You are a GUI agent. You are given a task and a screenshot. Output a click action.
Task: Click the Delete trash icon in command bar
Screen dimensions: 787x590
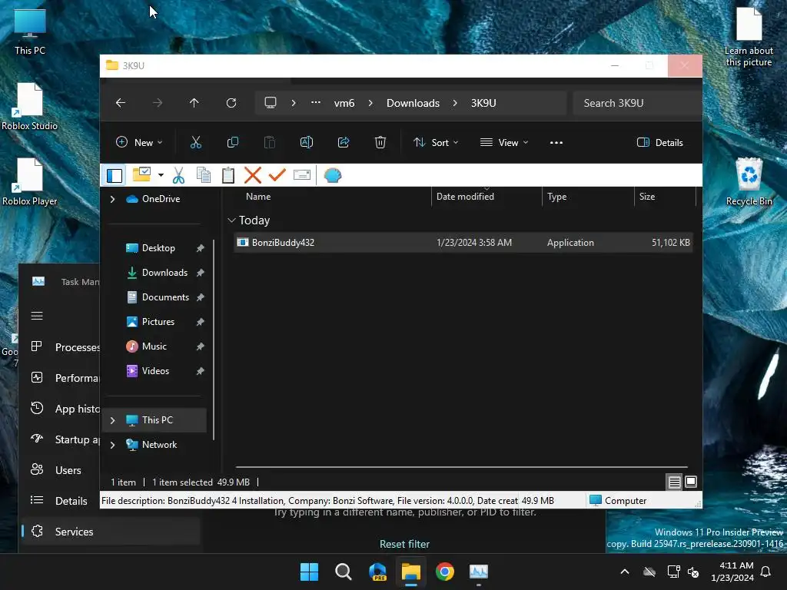[x=380, y=142]
